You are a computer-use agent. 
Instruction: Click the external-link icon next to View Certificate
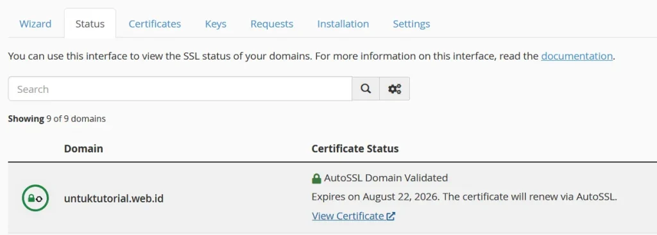coord(391,216)
